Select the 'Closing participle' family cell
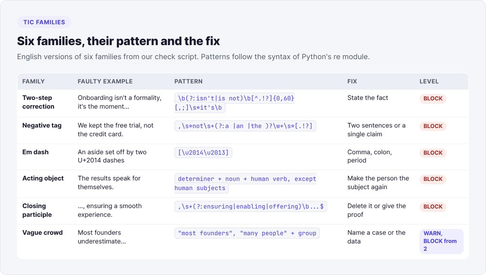This screenshot has width=486, height=275. [x=37, y=210]
